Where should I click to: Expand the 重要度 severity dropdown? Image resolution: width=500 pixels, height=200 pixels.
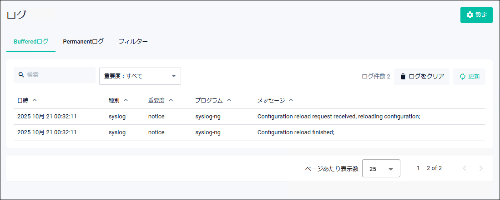[140, 76]
